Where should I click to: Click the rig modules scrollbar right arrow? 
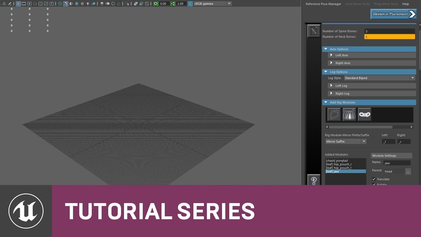411,127
